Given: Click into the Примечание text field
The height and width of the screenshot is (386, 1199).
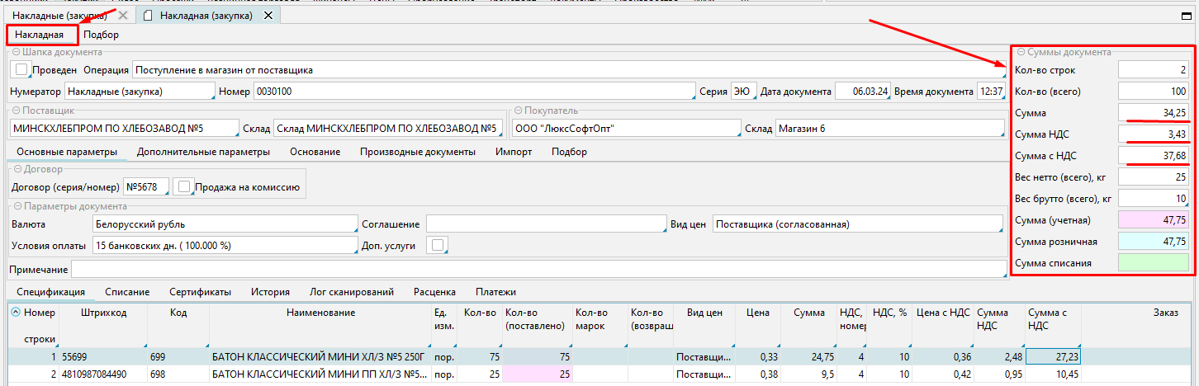Looking at the screenshot, I should coord(537,270).
